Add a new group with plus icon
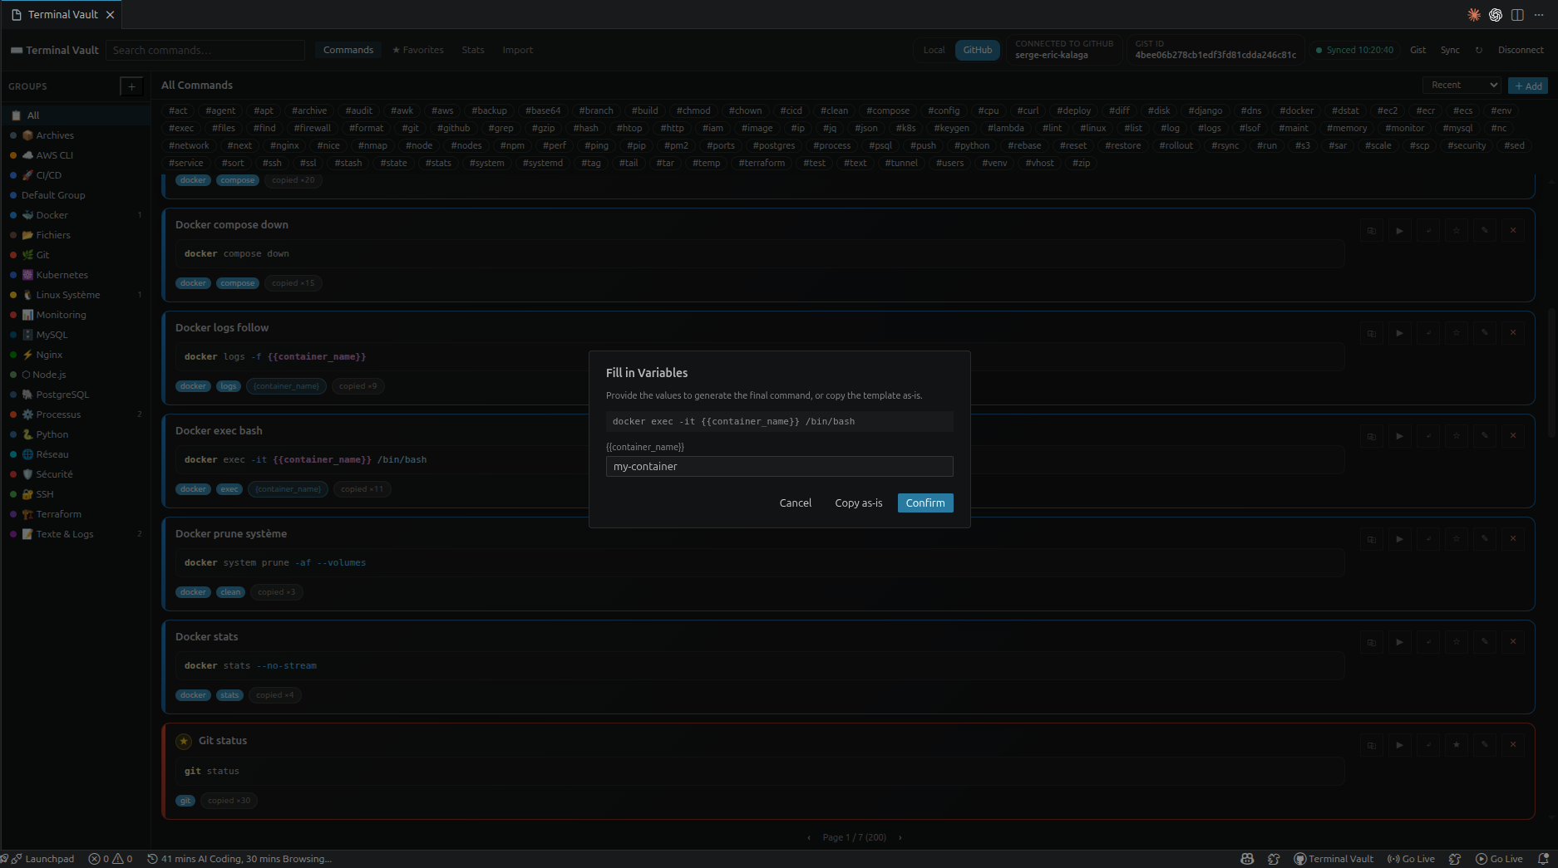Screen dimensions: 1558x868 pyautogui.click(x=131, y=86)
